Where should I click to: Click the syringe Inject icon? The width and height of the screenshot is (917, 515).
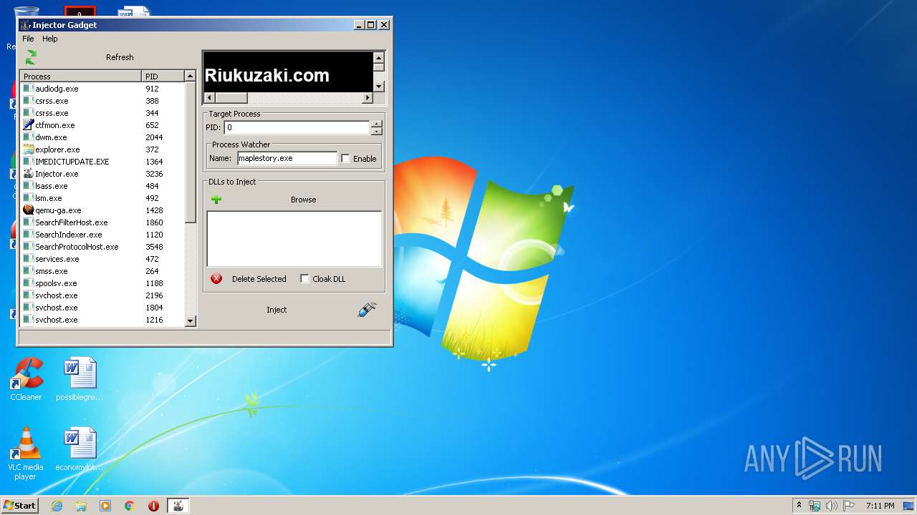(x=367, y=310)
